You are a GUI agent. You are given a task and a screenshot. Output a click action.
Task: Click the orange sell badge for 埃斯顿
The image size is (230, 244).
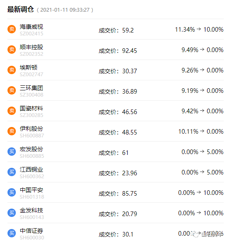[12, 70]
